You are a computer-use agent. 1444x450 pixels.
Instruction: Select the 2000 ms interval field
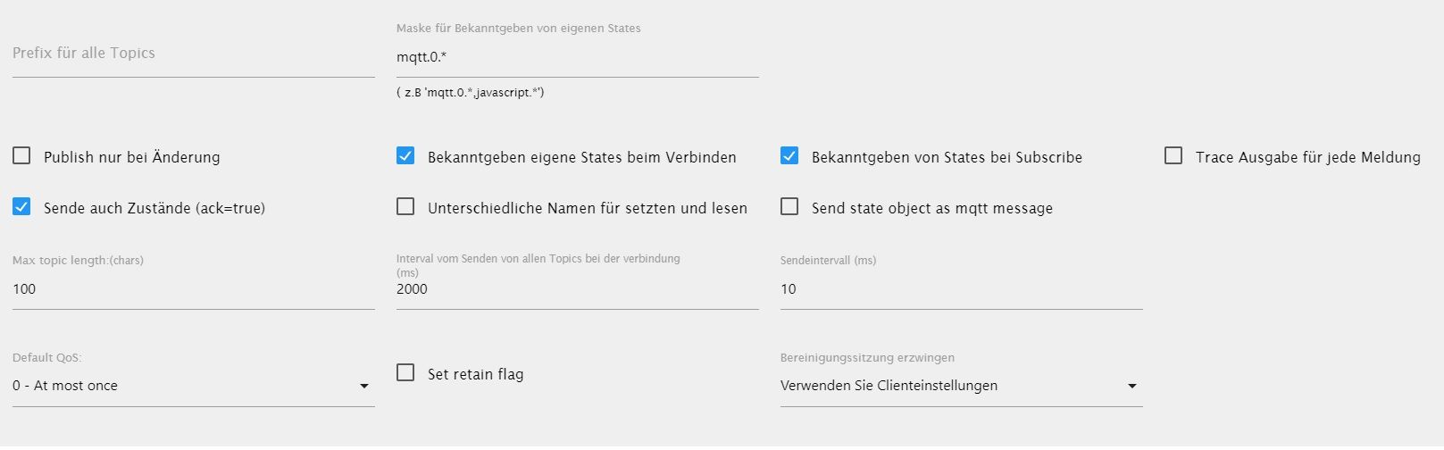[578, 289]
